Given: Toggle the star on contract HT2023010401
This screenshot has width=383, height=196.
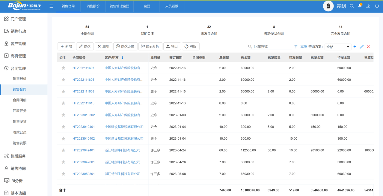Looking at the screenshot, I should point(63,127).
